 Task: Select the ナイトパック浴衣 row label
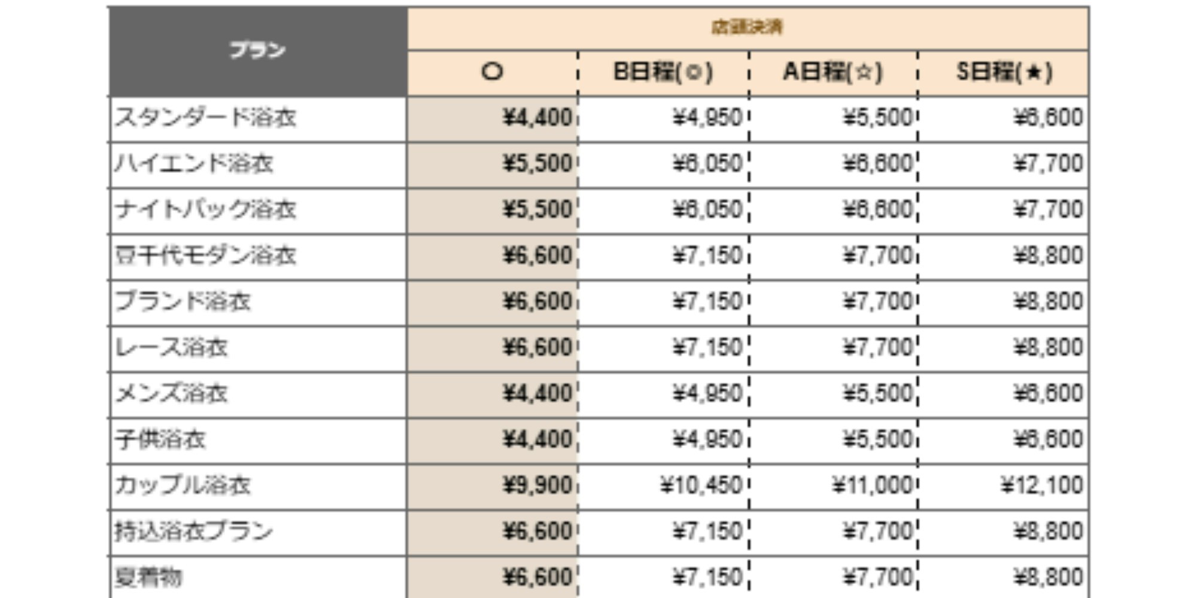click(205, 210)
